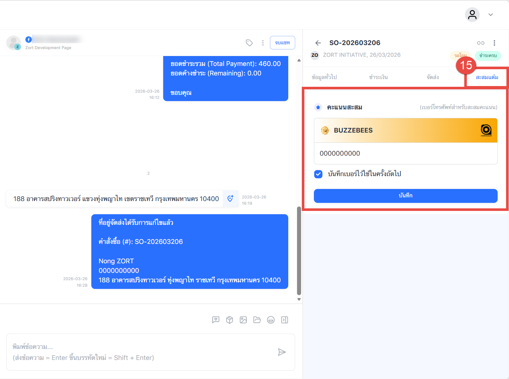The height and width of the screenshot is (379, 509).
Task: Open the emoji picker
Action: pyautogui.click(x=271, y=320)
